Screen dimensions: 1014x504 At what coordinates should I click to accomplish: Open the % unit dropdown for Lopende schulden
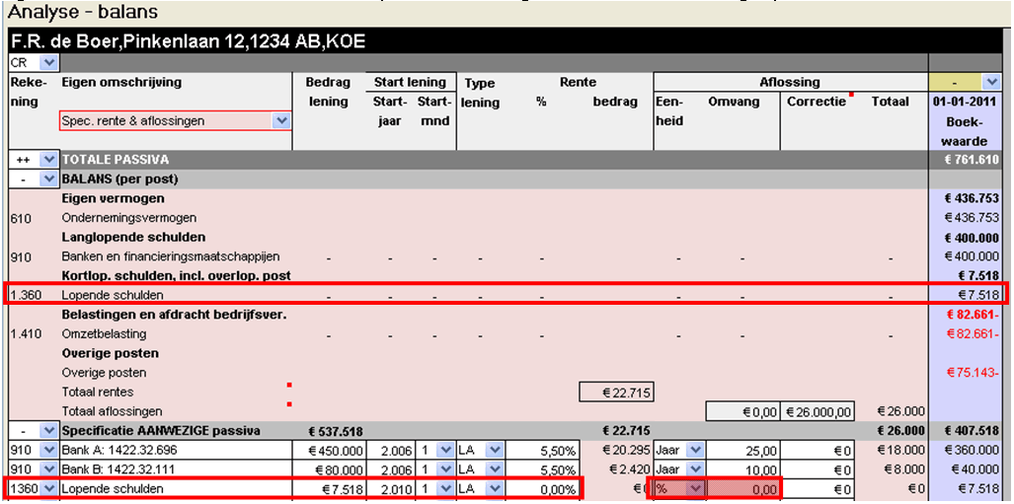coord(694,488)
